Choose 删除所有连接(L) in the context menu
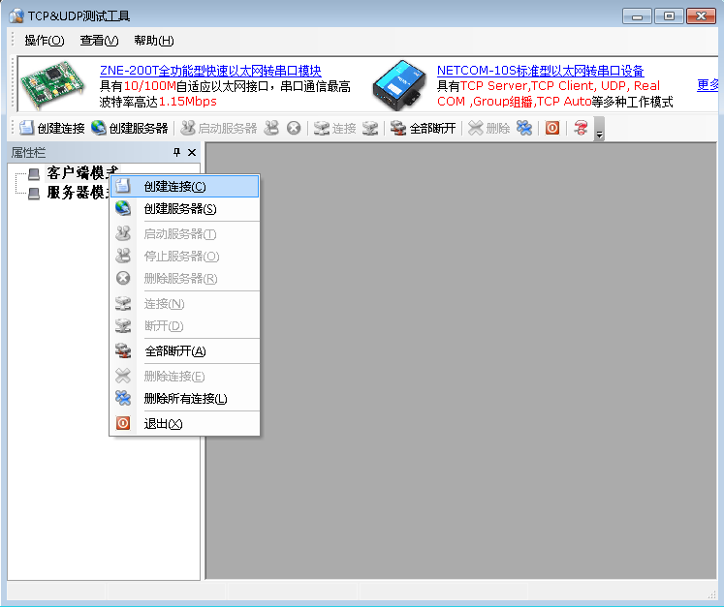The image size is (724, 607). pyautogui.click(x=185, y=399)
